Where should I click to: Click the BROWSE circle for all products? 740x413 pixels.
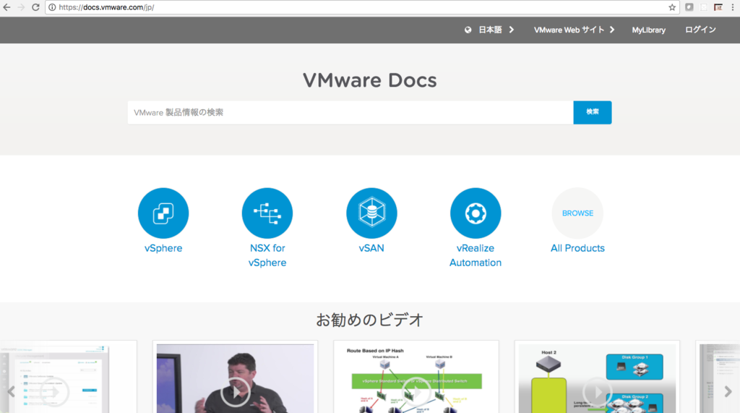pos(577,213)
